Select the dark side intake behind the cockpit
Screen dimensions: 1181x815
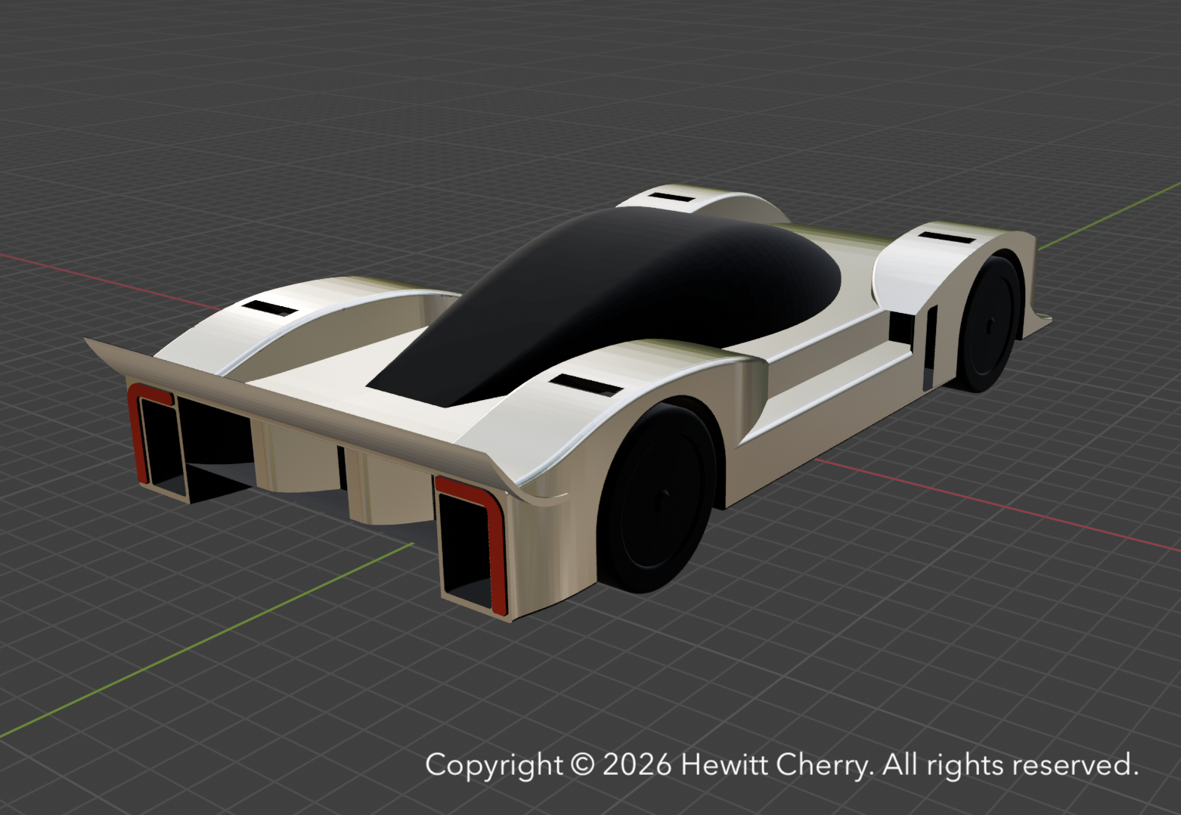pos(900,325)
